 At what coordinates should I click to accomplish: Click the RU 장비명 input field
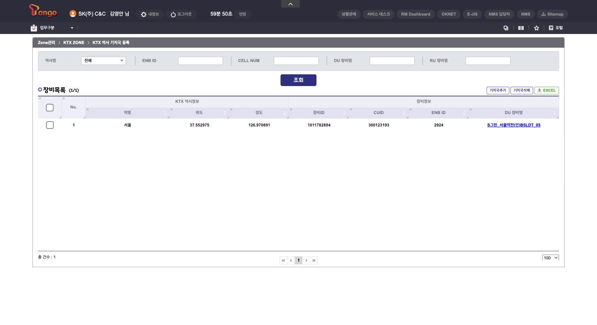click(488, 61)
